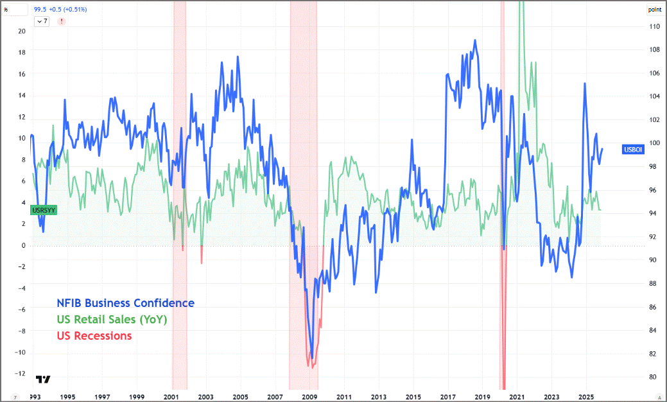The image size is (667, 402).
Task: Click the 0 value on left percent scale
Action: (x=23, y=245)
